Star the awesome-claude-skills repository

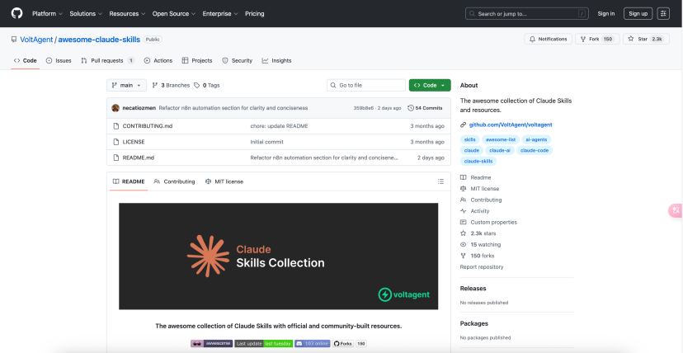pyautogui.click(x=646, y=39)
